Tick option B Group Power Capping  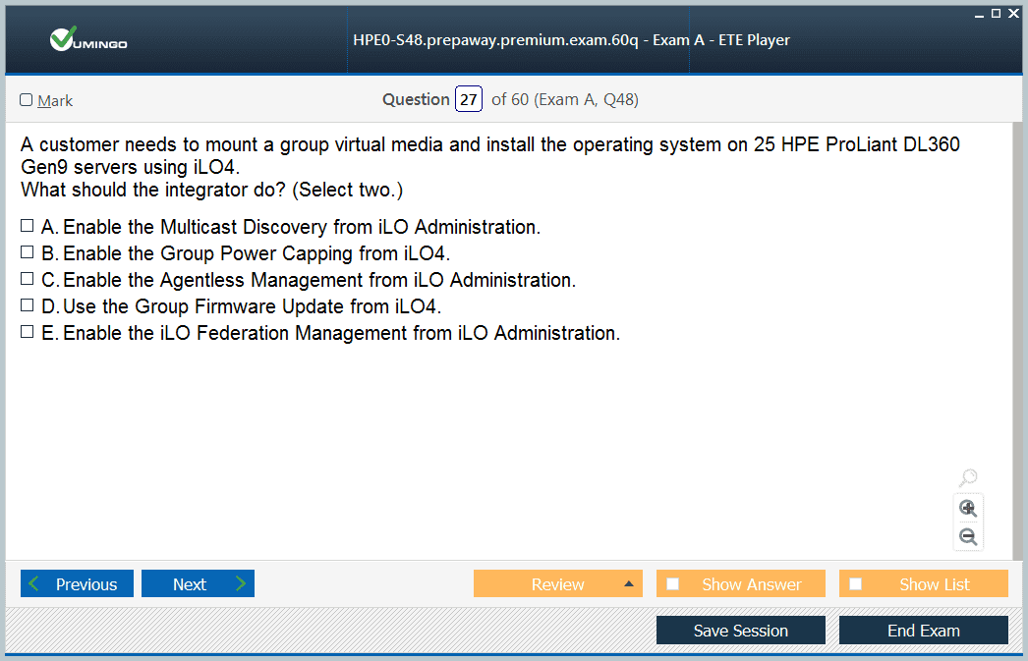tap(28, 253)
